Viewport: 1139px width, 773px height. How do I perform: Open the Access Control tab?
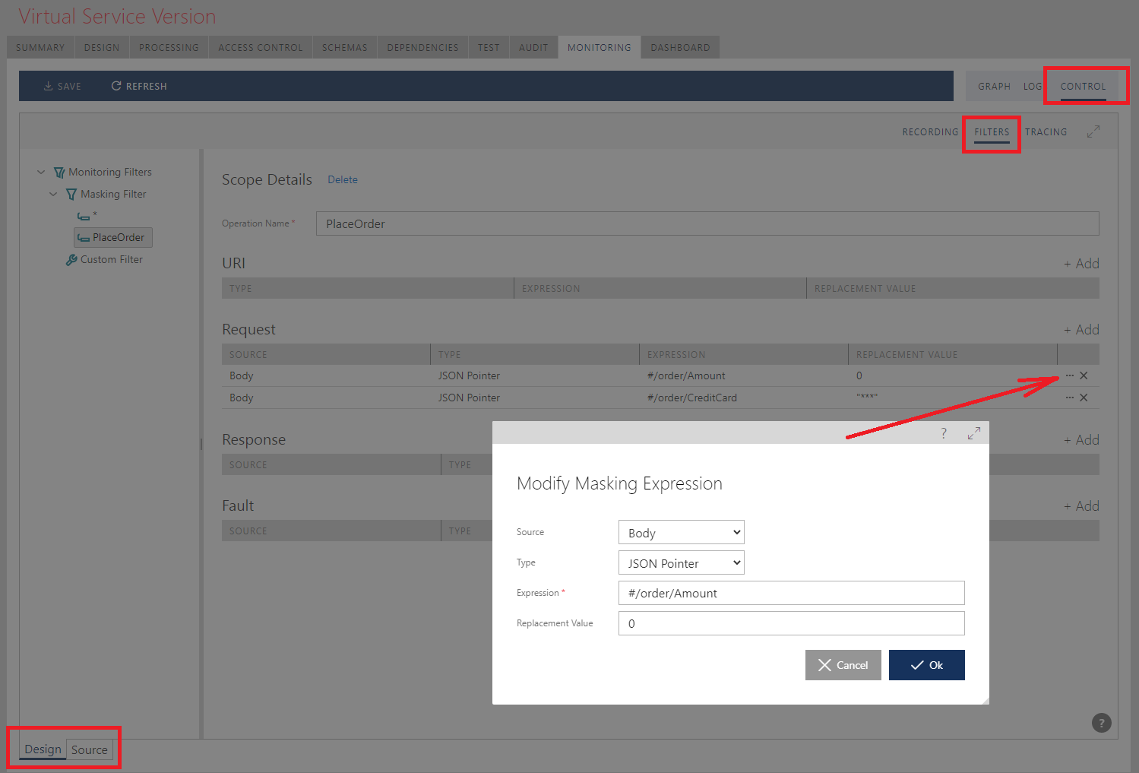click(260, 46)
